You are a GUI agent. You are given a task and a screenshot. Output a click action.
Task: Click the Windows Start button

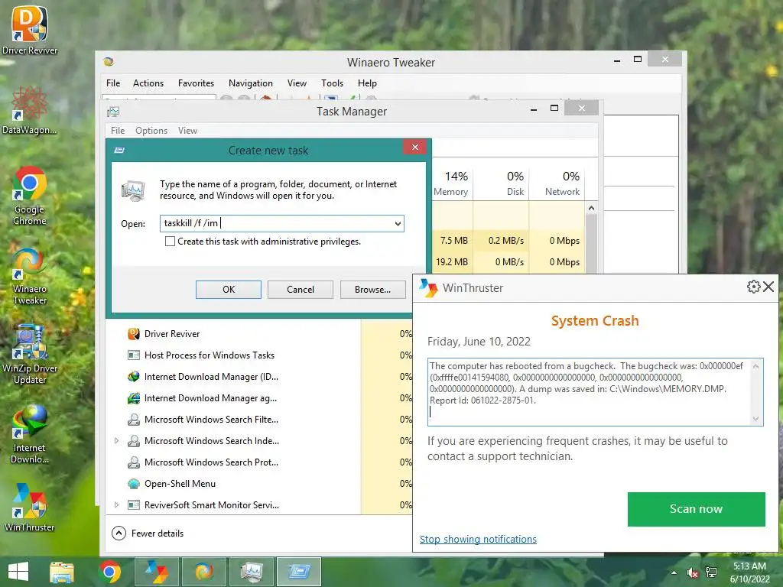pyautogui.click(x=18, y=572)
